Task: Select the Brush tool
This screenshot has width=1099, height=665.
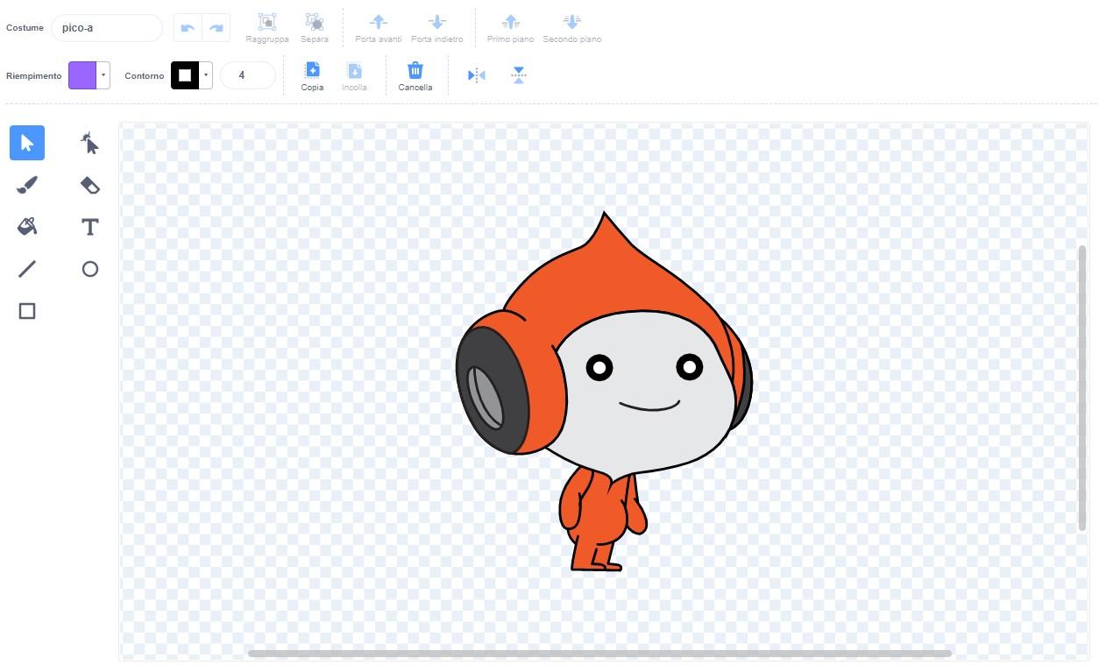Action: pos(27,185)
